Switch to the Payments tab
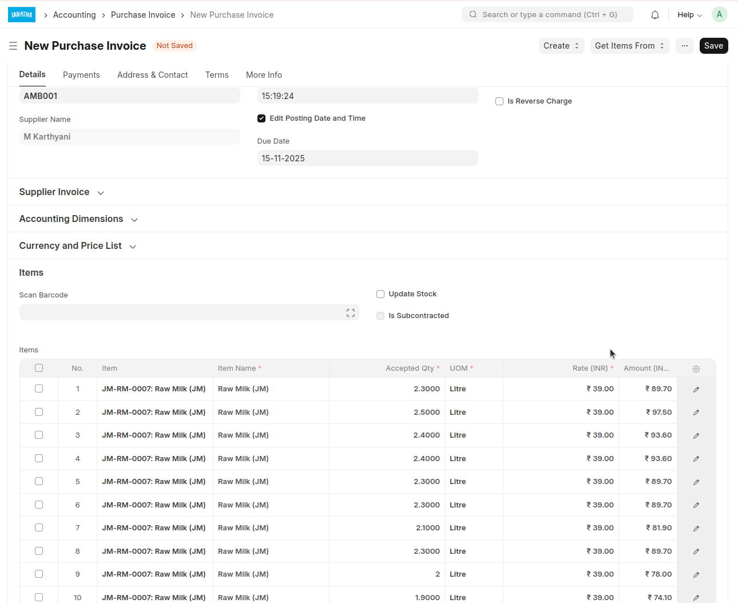Image resolution: width=738 pixels, height=603 pixels. [x=81, y=75]
